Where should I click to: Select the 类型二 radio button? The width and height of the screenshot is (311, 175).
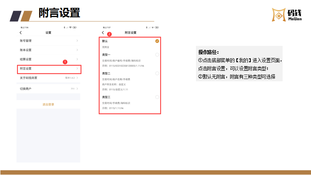tap(157, 73)
